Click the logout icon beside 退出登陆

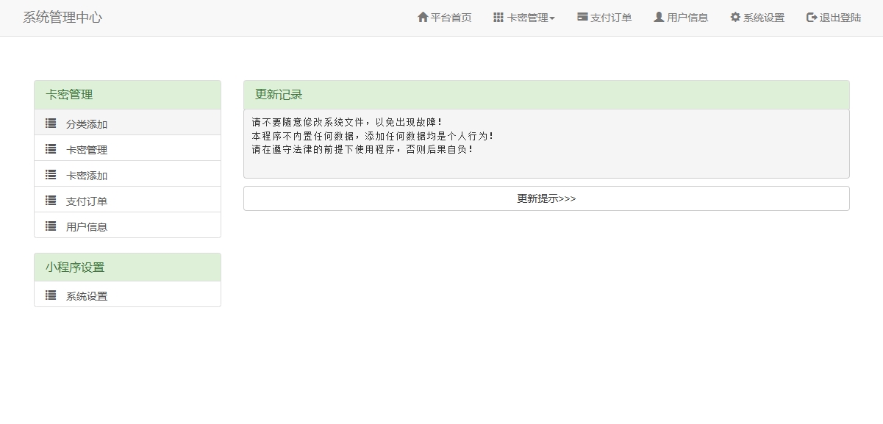click(812, 17)
